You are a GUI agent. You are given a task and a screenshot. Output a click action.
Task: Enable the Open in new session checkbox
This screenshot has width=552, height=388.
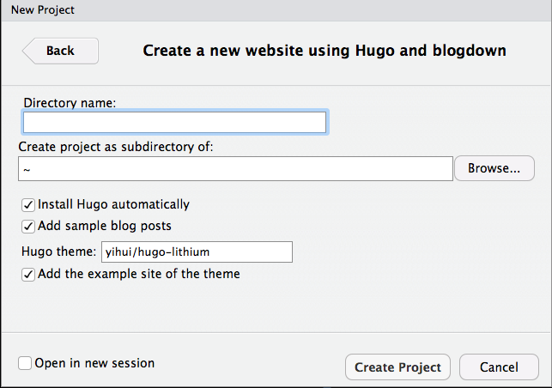coord(25,363)
